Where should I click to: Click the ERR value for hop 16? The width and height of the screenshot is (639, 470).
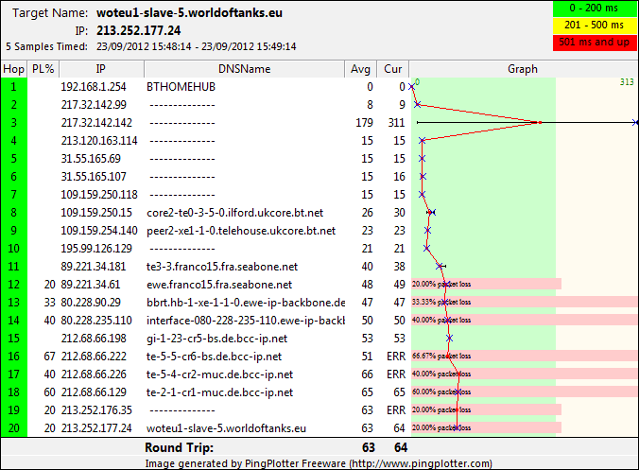tap(396, 357)
